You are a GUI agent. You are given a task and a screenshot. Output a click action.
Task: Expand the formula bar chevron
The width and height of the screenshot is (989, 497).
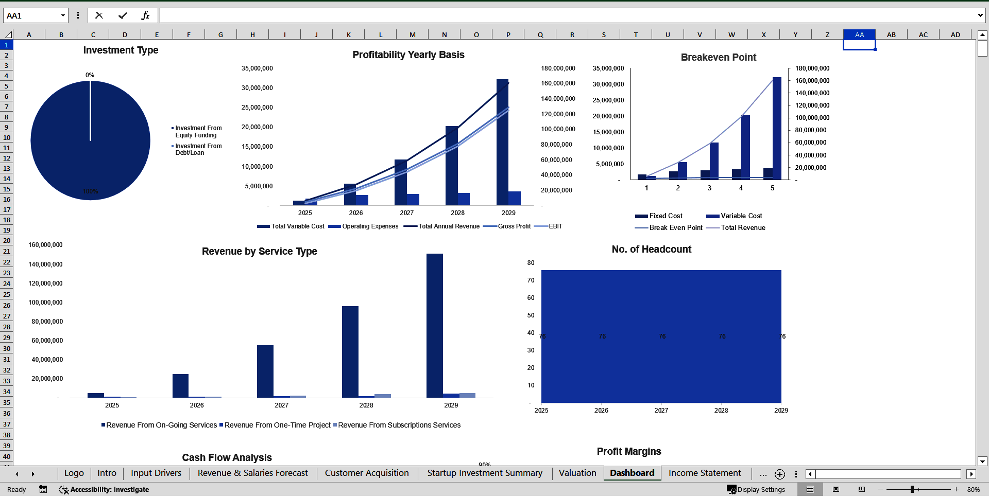coord(980,15)
